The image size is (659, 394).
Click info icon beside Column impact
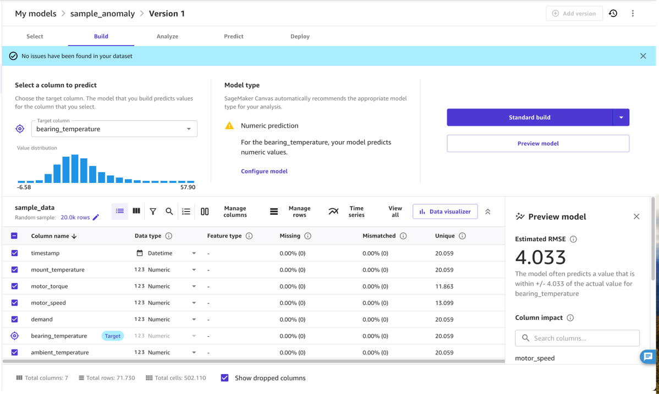[570, 318]
